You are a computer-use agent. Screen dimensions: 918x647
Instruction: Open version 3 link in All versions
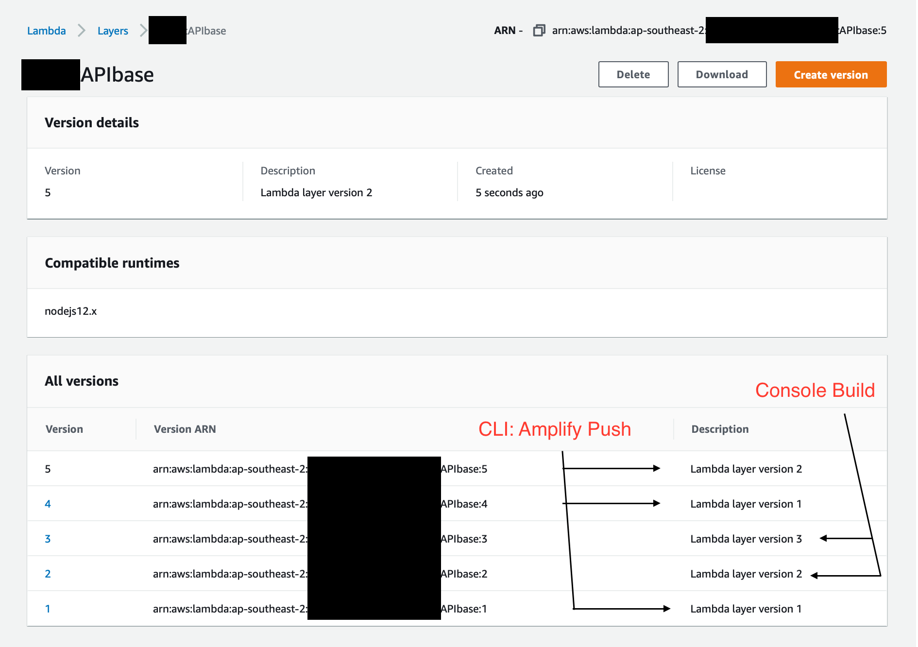tap(48, 539)
